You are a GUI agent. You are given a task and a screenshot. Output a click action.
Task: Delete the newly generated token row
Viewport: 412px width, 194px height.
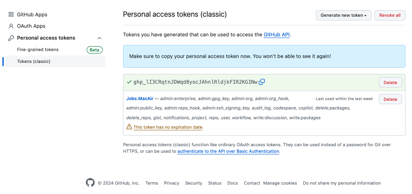[x=390, y=83]
